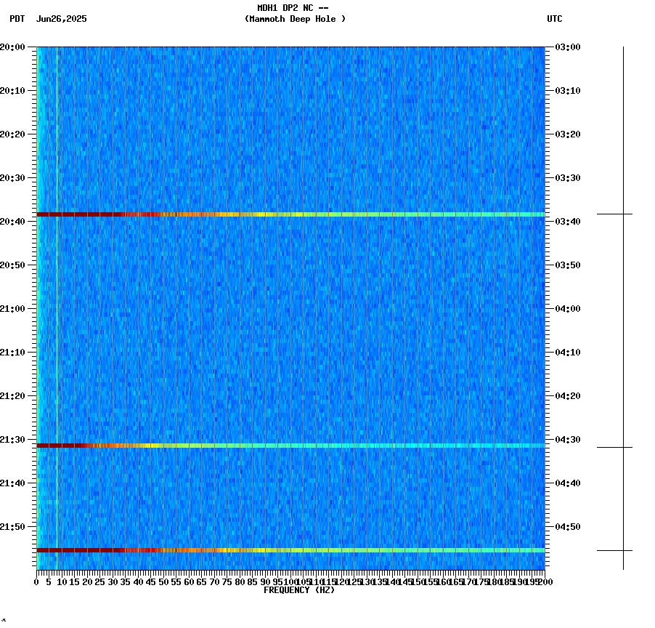The height and width of the screenshot is (628, 655).
Task: Select the 100 Hz frequency tick label
Action: (289, 581)
